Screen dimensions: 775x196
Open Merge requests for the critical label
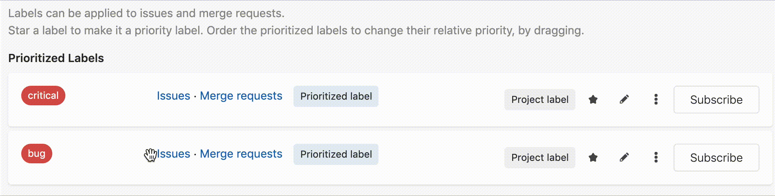241,96
